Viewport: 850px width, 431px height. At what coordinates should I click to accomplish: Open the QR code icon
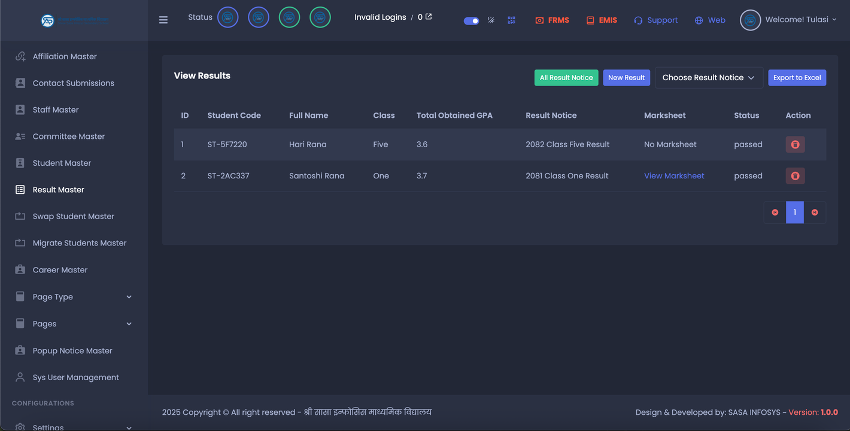511,20
